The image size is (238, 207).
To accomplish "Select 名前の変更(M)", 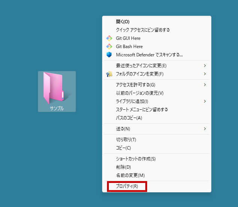I will pos(157,175).
